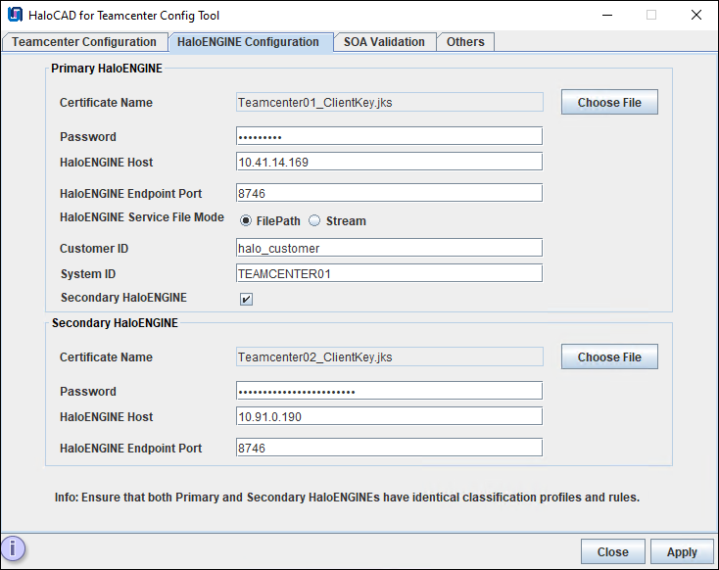Click the info icon at bottom left
The height and width of the screenshot is (570, 719).
click(13, 548)
